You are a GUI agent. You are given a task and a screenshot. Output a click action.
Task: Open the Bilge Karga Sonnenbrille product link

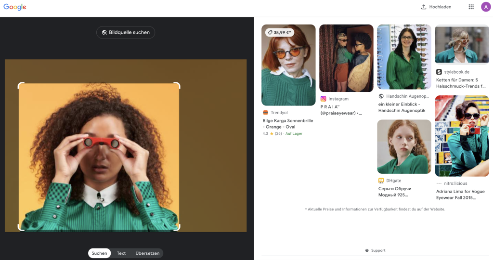point(286,124)
